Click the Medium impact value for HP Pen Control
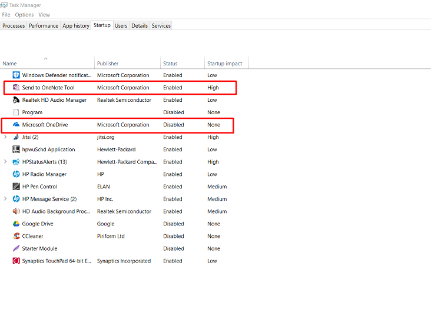 point(217,187)
